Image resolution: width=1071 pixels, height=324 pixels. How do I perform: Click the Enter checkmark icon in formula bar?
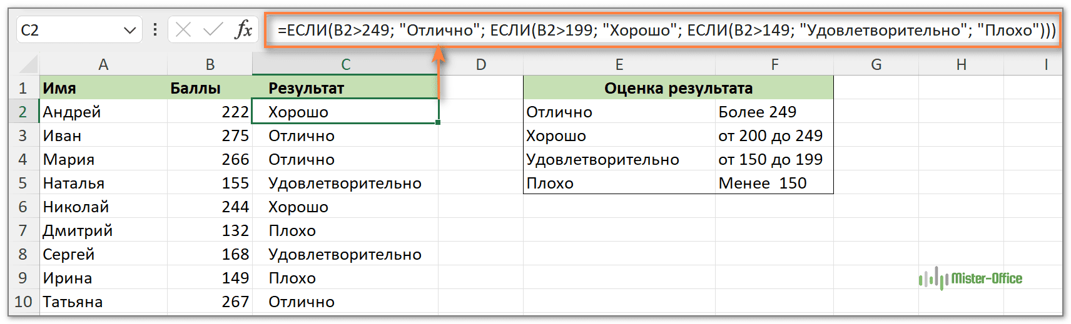[213, 29]
